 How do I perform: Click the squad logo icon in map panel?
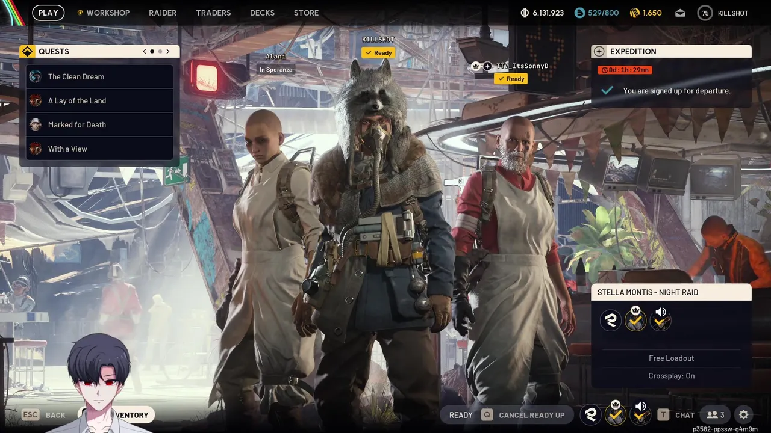click(x=610, y=320)
